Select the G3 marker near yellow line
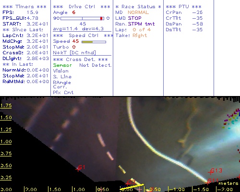The image size is (240, 192). point(128,183)
